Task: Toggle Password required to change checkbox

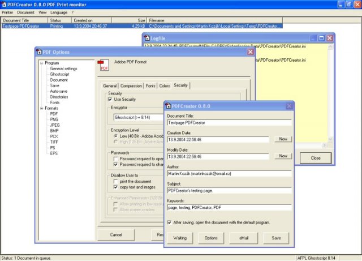Action: [115, 164]
